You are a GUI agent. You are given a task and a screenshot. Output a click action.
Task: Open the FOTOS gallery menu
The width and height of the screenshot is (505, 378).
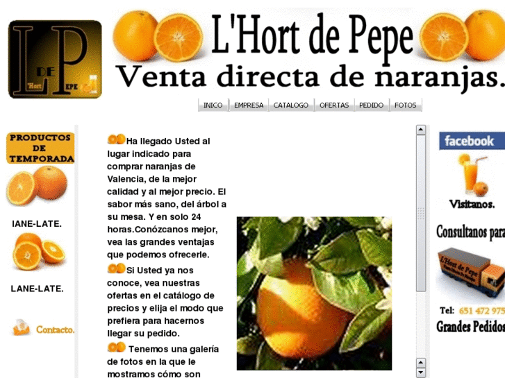pos(406,105)
